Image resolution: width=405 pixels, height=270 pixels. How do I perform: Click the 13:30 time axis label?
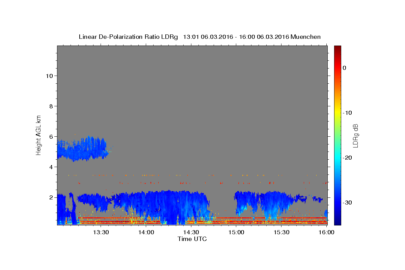pos(101,232)
